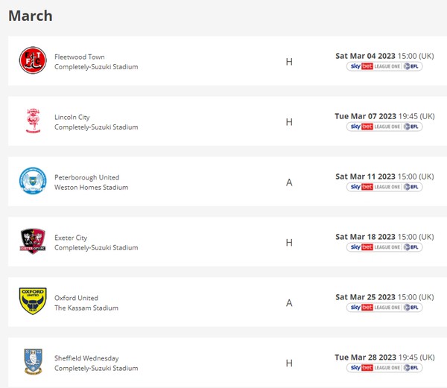The width and height of the screenshot is (447, 388).
Task: Open the Sheffield Wednesday fixture
Action: pyautogui.click(x=86, y=358)
